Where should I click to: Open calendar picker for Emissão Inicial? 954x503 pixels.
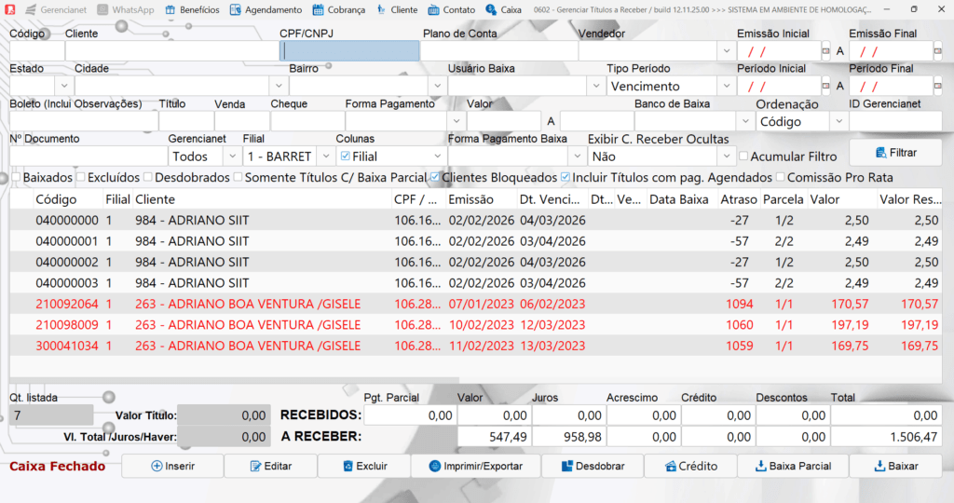(825, 51)
